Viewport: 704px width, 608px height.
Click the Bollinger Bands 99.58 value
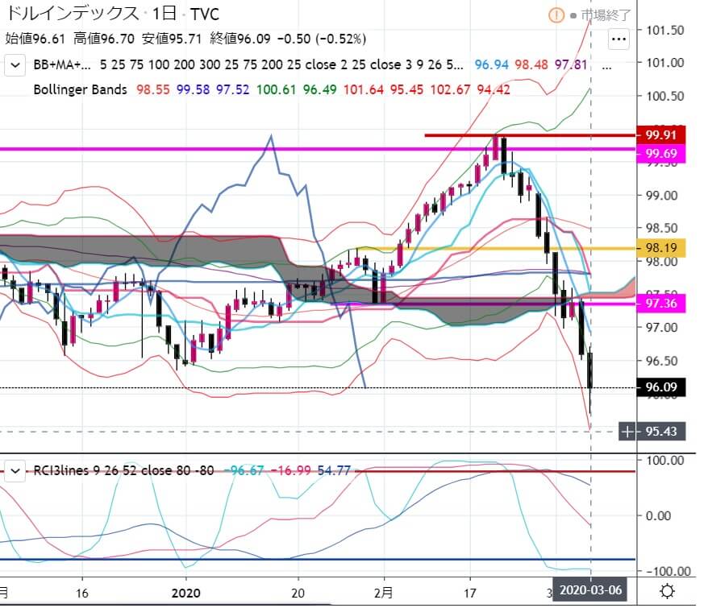click(193, 90)
